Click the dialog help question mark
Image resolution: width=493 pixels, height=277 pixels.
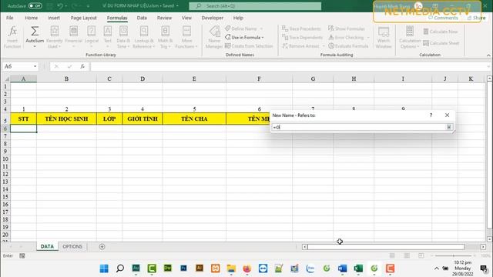click(x=431, y=115)
